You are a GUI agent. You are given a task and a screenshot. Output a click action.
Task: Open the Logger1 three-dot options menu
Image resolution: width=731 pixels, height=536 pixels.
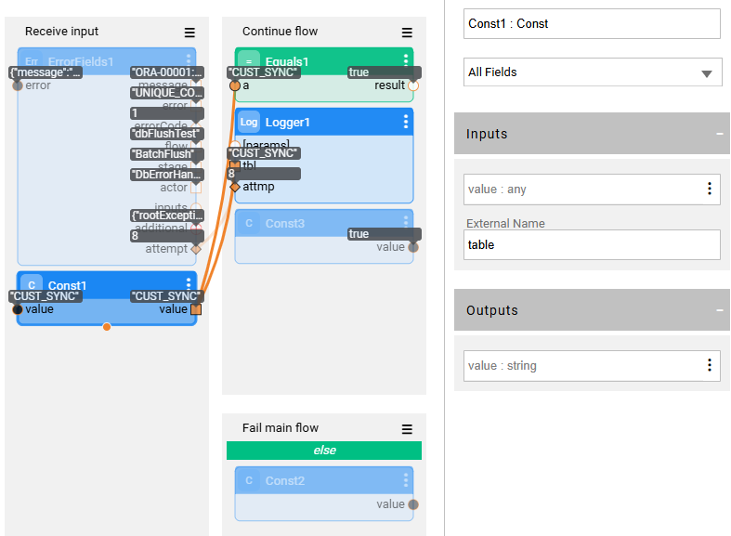pyautogui.click(x=406, y=122)
